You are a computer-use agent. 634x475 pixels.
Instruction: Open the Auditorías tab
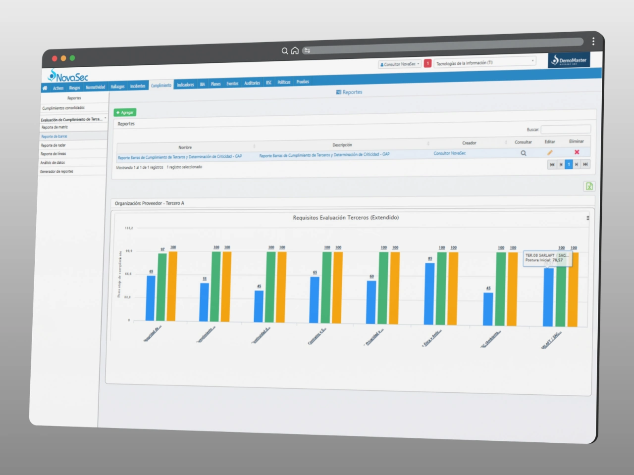pos(252,83)
